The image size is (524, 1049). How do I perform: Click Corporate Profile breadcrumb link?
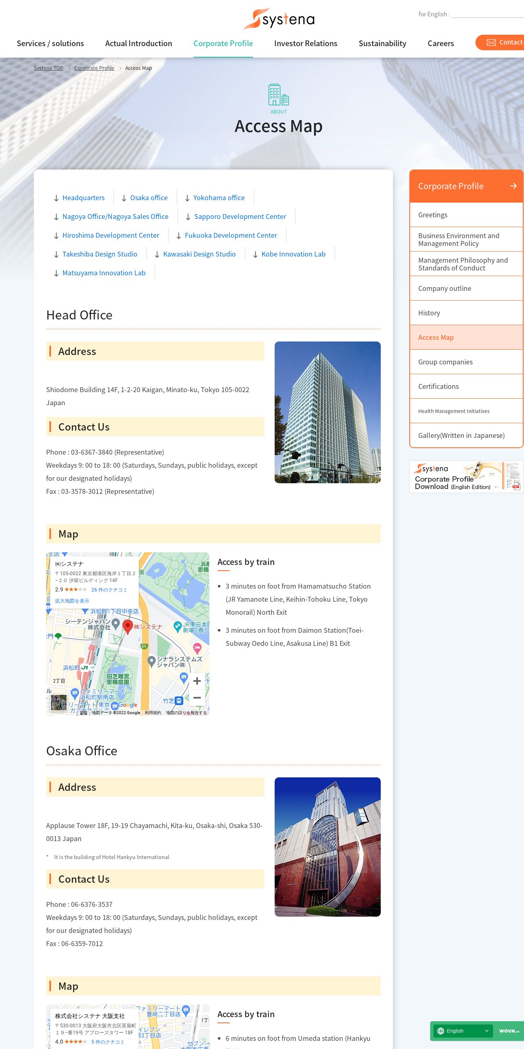click(x=94, y=68)
